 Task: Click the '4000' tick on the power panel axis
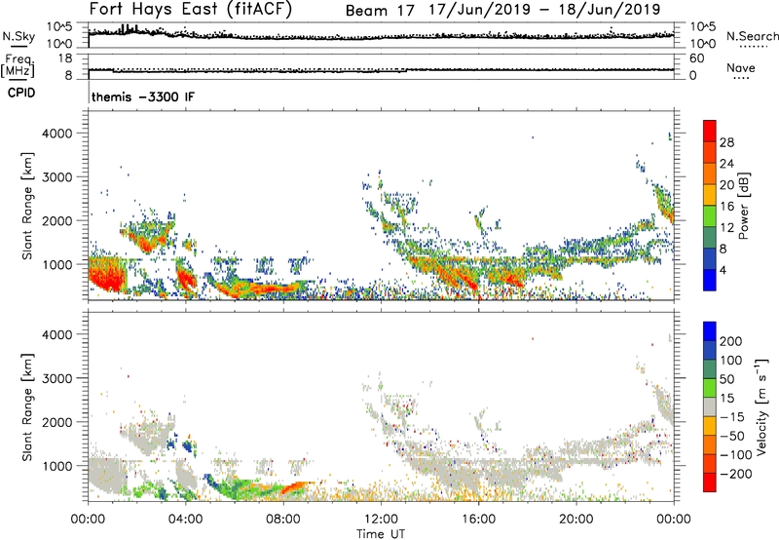[56, 134]
